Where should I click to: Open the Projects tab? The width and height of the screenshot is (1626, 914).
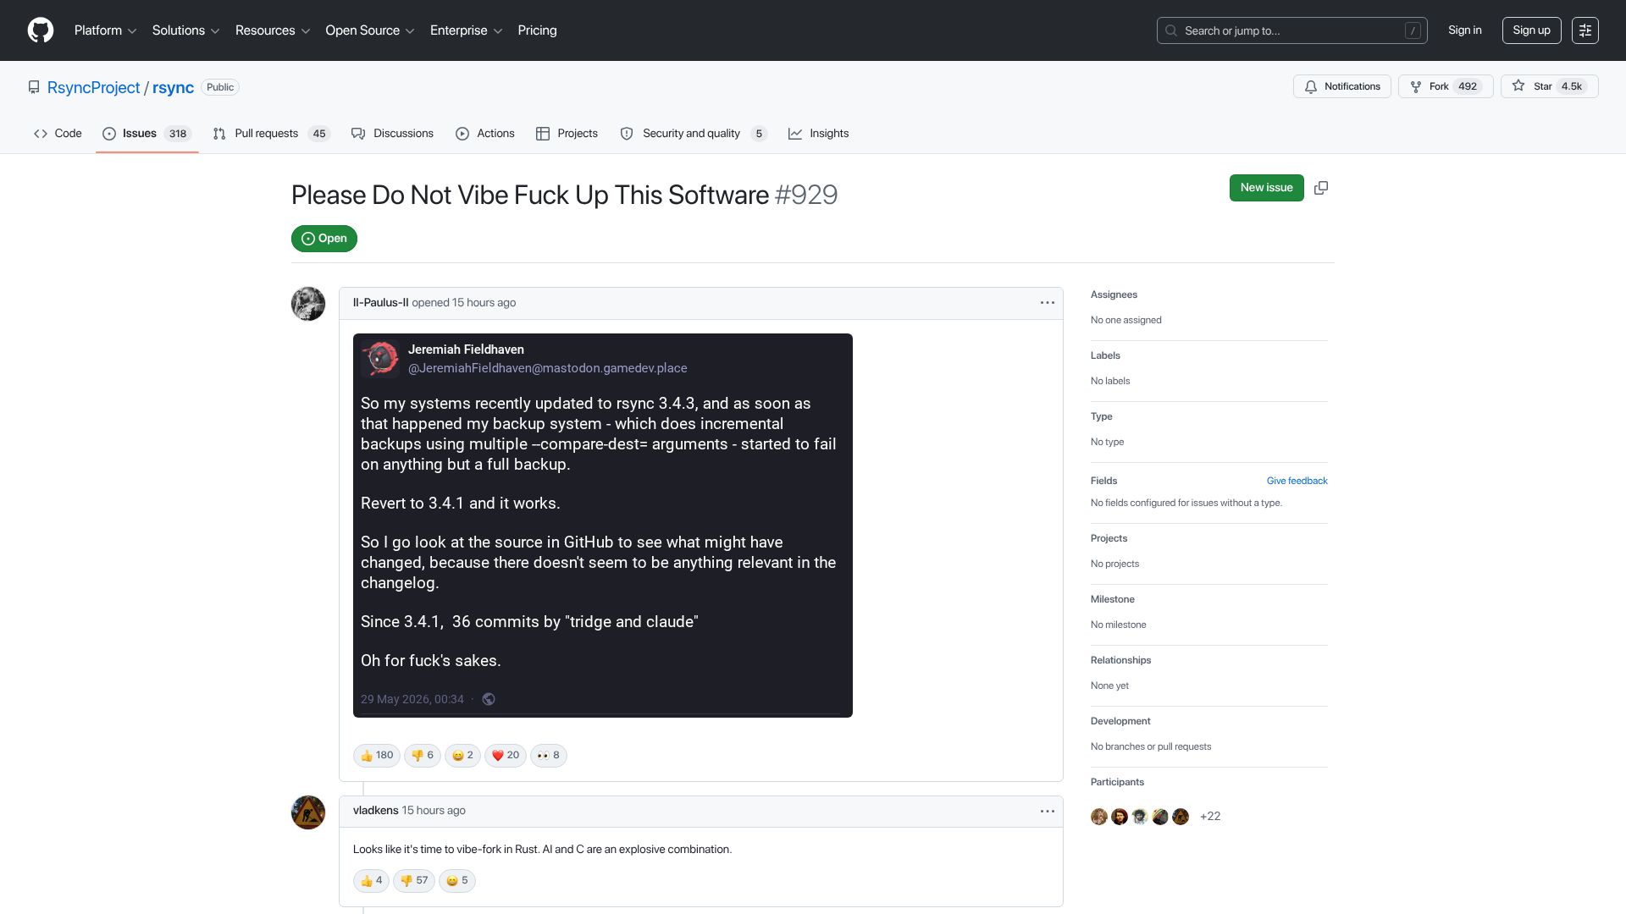[x=567, y=134]
